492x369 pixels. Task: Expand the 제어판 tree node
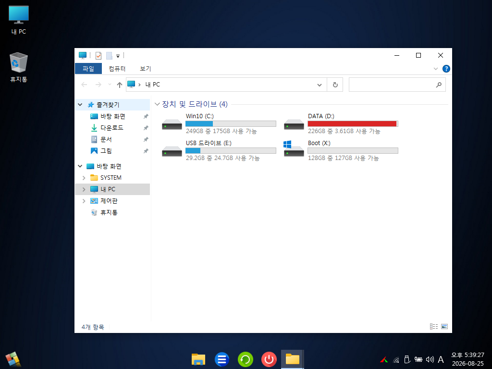pyautogui.click(x=84, y=201)
